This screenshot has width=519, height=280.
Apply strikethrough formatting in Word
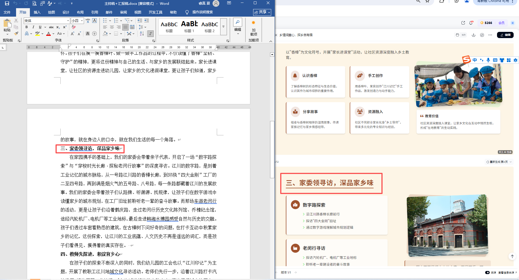(51, 27)
